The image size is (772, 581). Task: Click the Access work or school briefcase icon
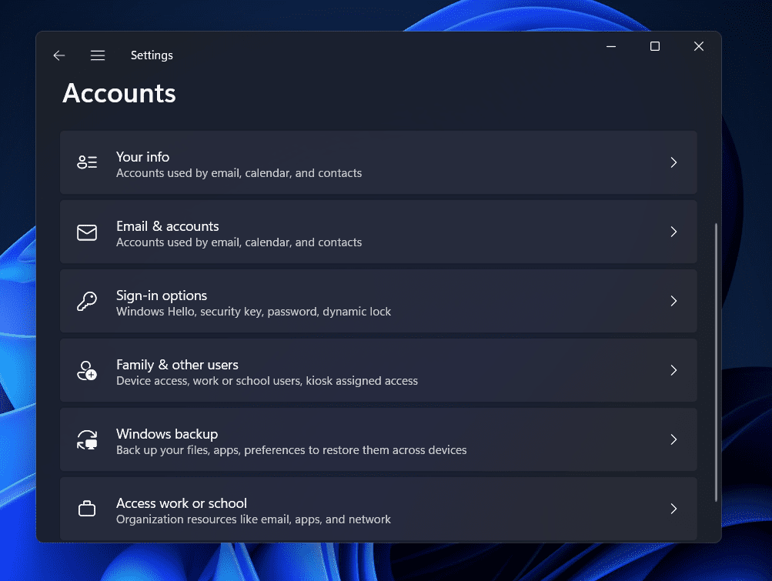tap(87, 509)
